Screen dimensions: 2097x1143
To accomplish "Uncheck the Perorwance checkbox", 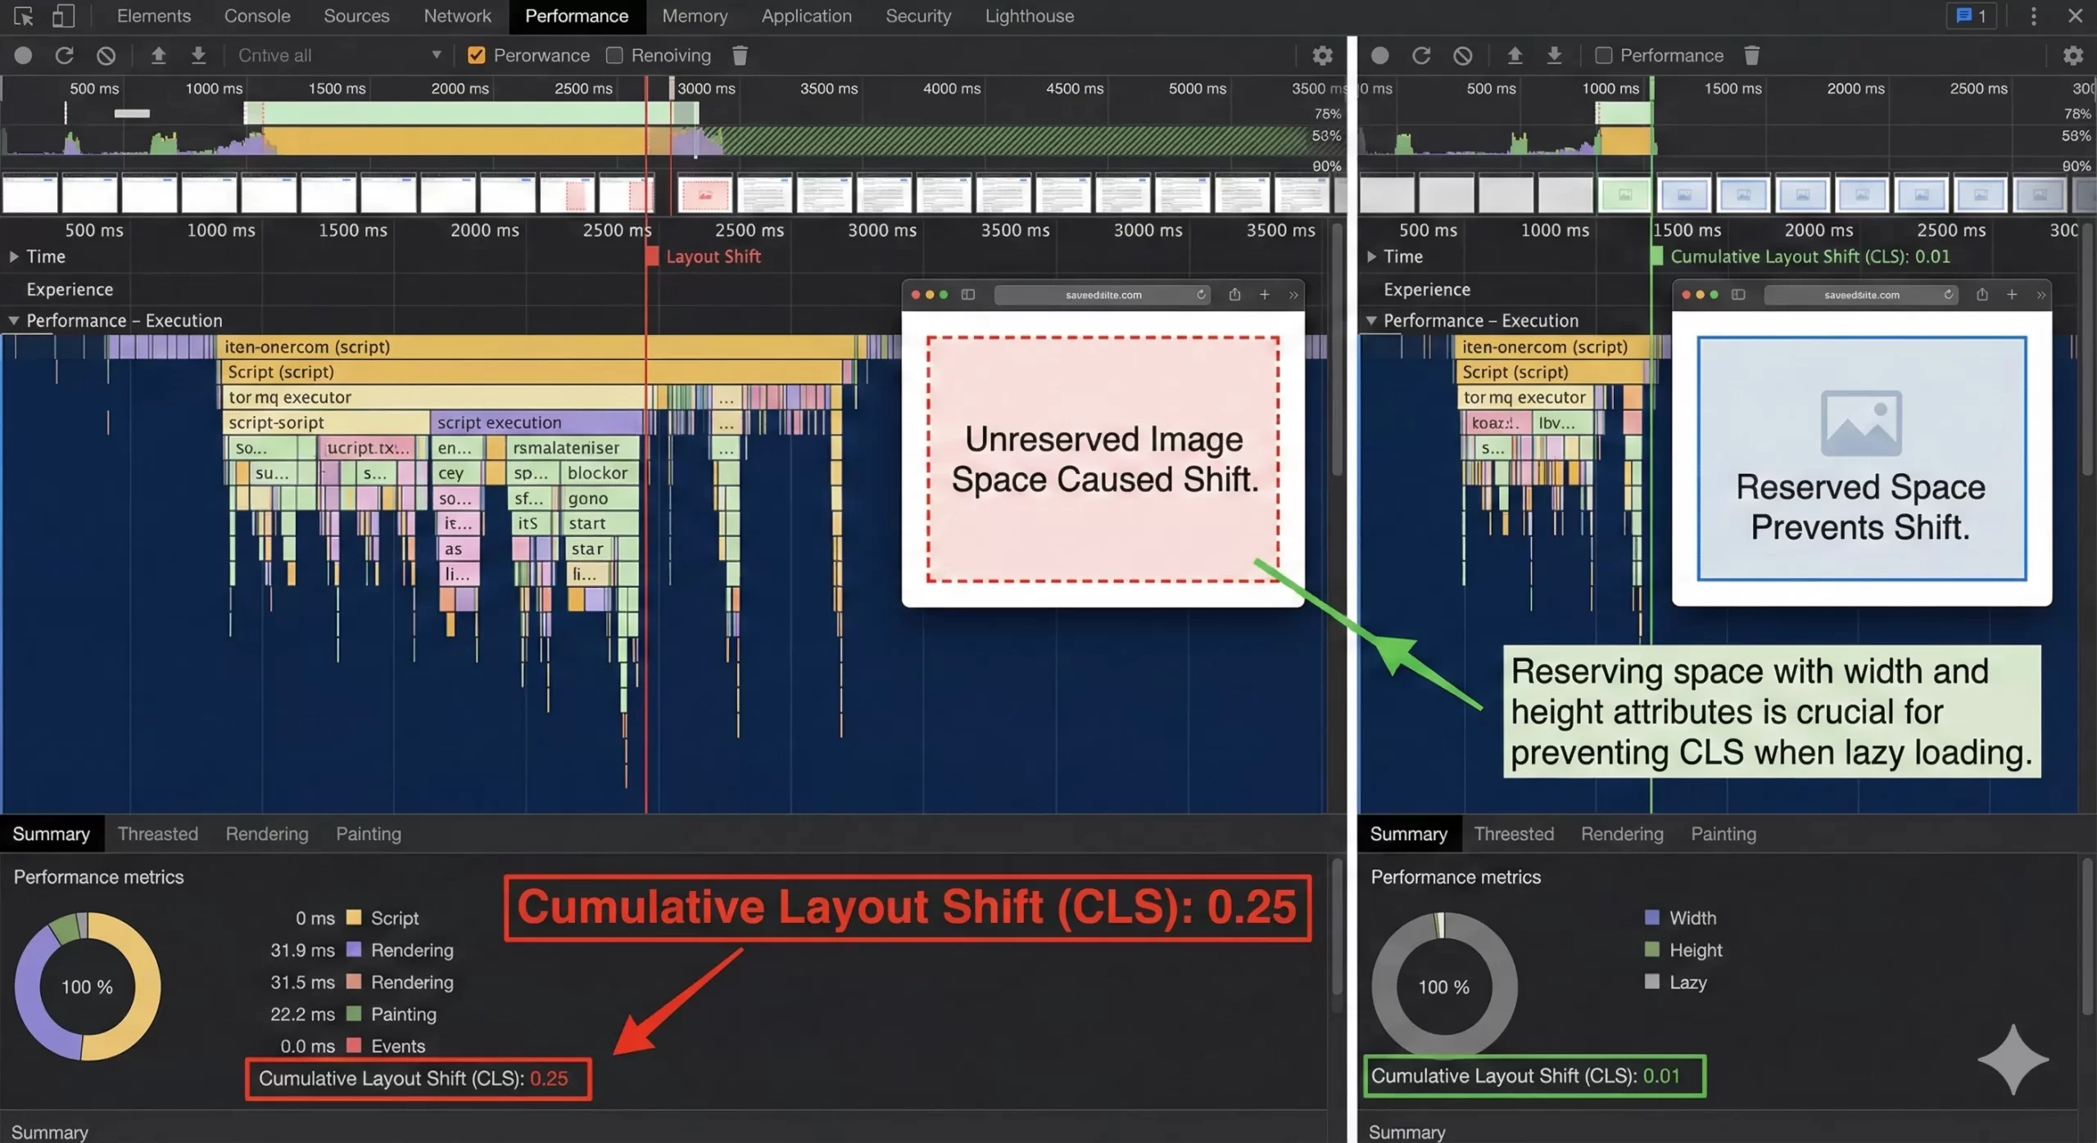I will pyautogui.click(x=477, y=55).
